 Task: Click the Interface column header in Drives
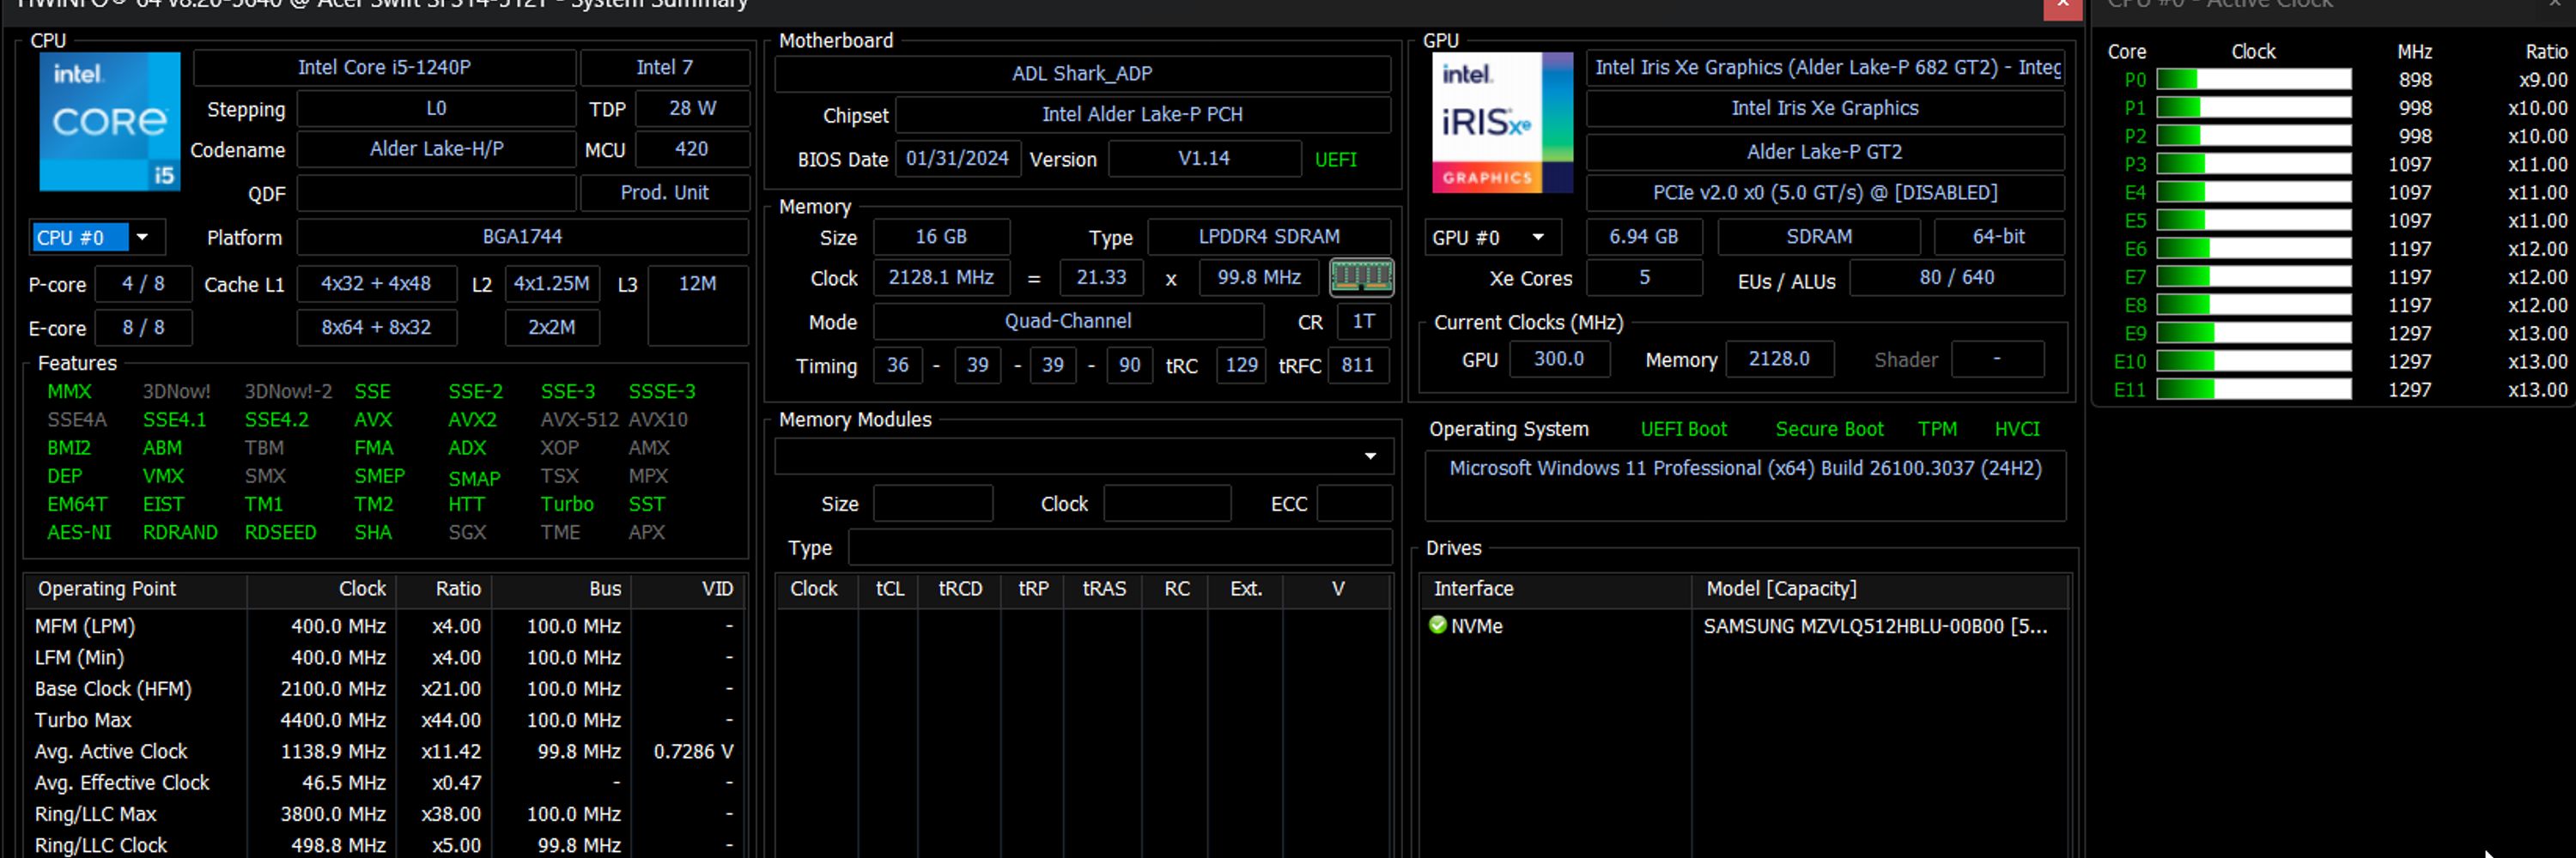point(1556,589)
